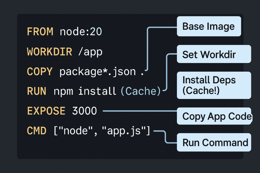Click the Set Workdir label box
The height and width of the screenshot is (173, 260).
[x=214, y=54]
